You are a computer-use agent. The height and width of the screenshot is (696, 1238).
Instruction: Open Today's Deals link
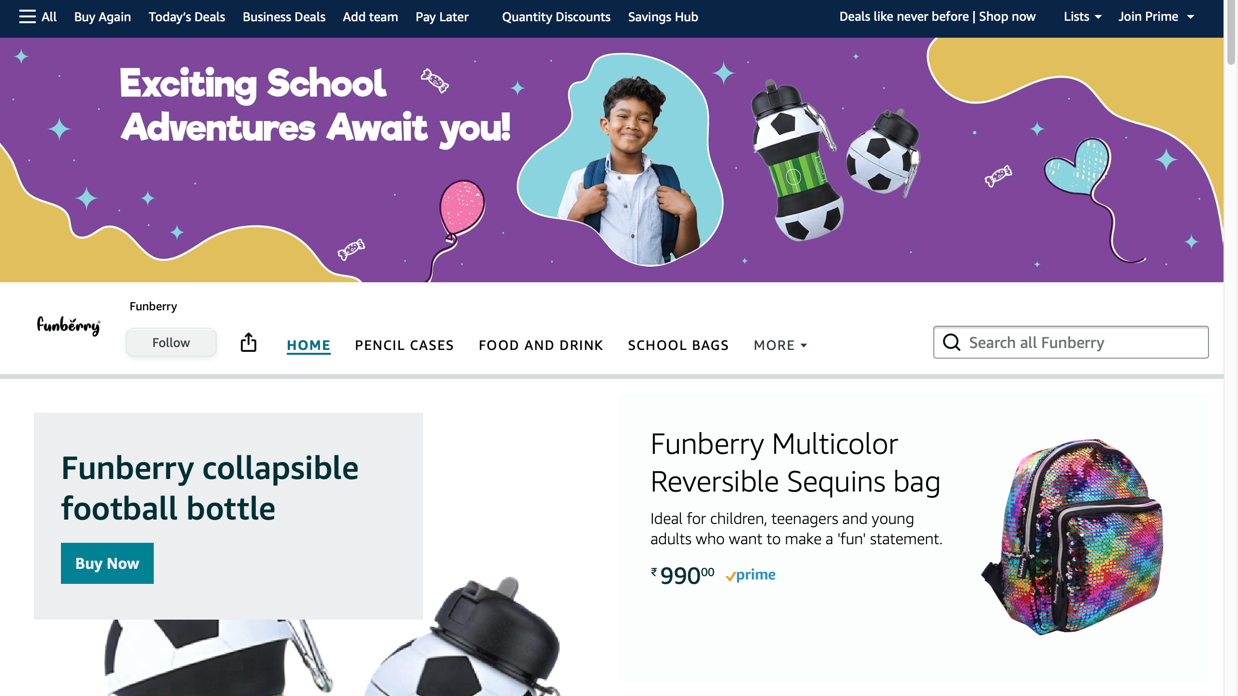(187, 17)
